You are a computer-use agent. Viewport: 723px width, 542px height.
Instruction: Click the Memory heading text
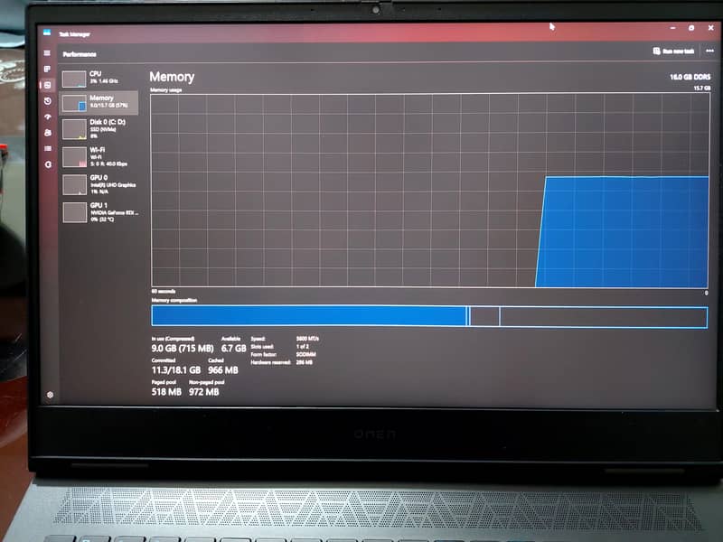172,77
